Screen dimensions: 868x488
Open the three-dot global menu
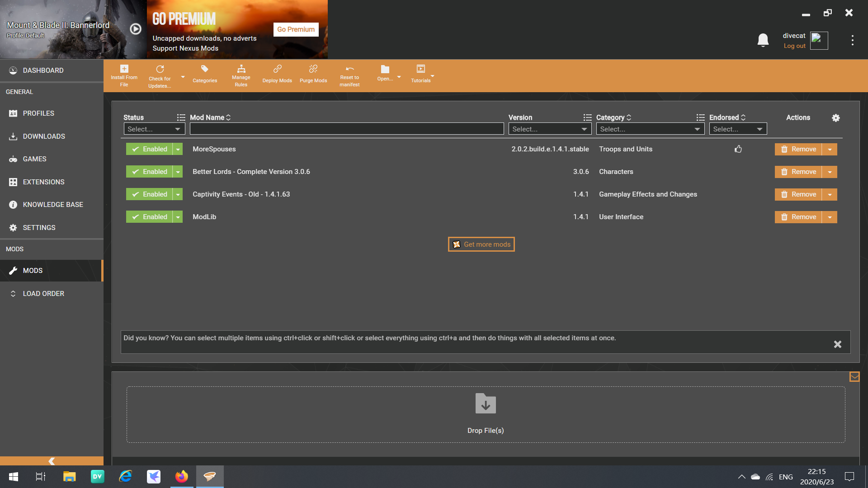853,40
